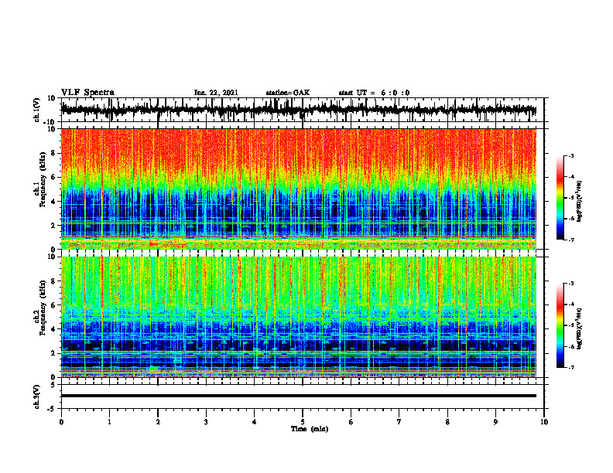Click the date text "Jan. 22, 2021"

216,93
